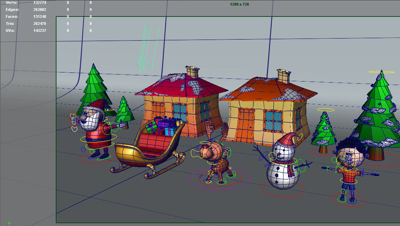Image resolution: width=400 pixels, height=226 pixels.
Task: Click the green y axis indicator
Action: 9,223
